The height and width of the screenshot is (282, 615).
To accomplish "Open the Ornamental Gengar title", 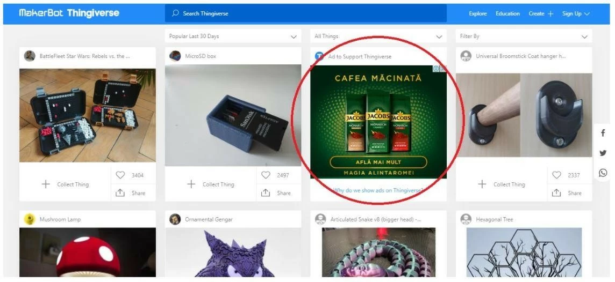I will coord(209,219).
